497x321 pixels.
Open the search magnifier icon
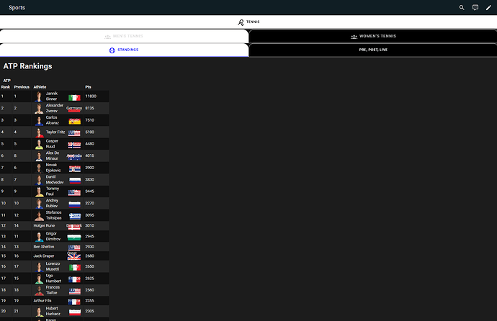[x=462, y=8]
